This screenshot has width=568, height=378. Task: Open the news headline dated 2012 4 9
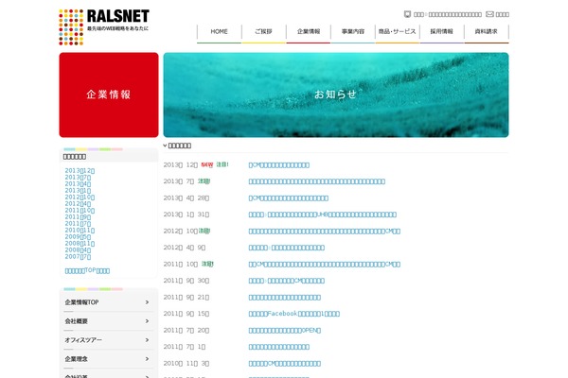287,248
